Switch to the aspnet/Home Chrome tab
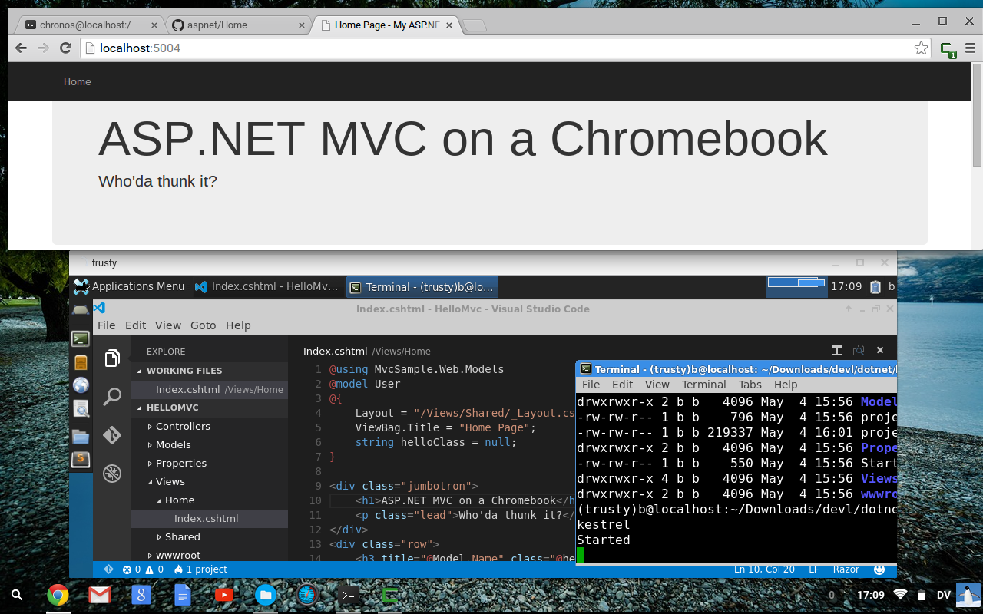This screenshot has height=614, width=983. coord(238,25)
